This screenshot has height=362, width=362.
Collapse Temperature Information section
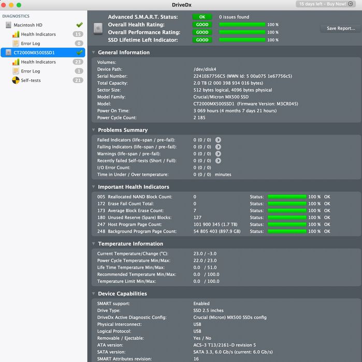coord(93,244)
